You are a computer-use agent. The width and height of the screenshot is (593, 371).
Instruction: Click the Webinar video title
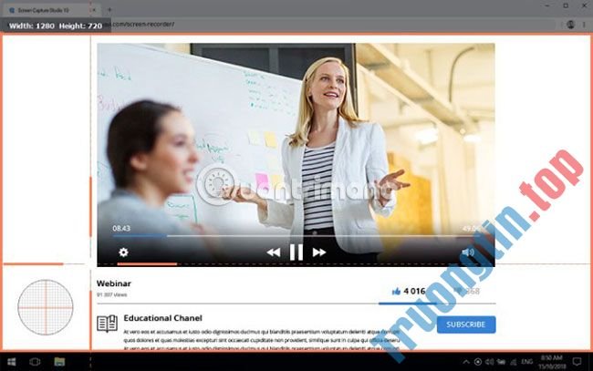click(x=113, y=283)
